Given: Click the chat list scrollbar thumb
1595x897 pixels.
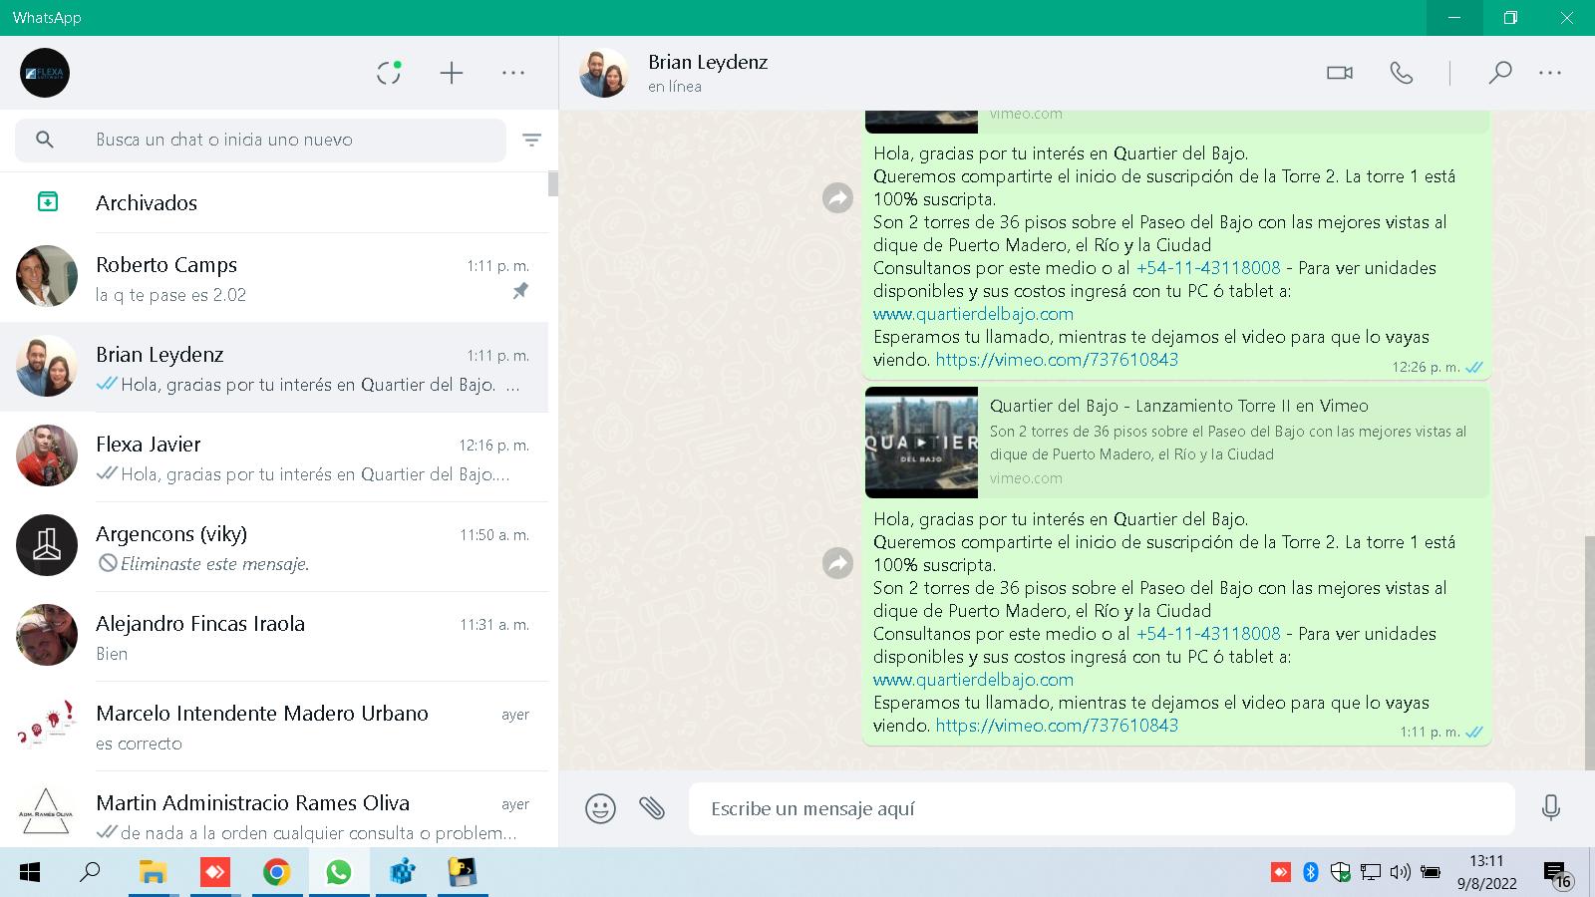Looking at the screenshot, I should click(552, 184).
